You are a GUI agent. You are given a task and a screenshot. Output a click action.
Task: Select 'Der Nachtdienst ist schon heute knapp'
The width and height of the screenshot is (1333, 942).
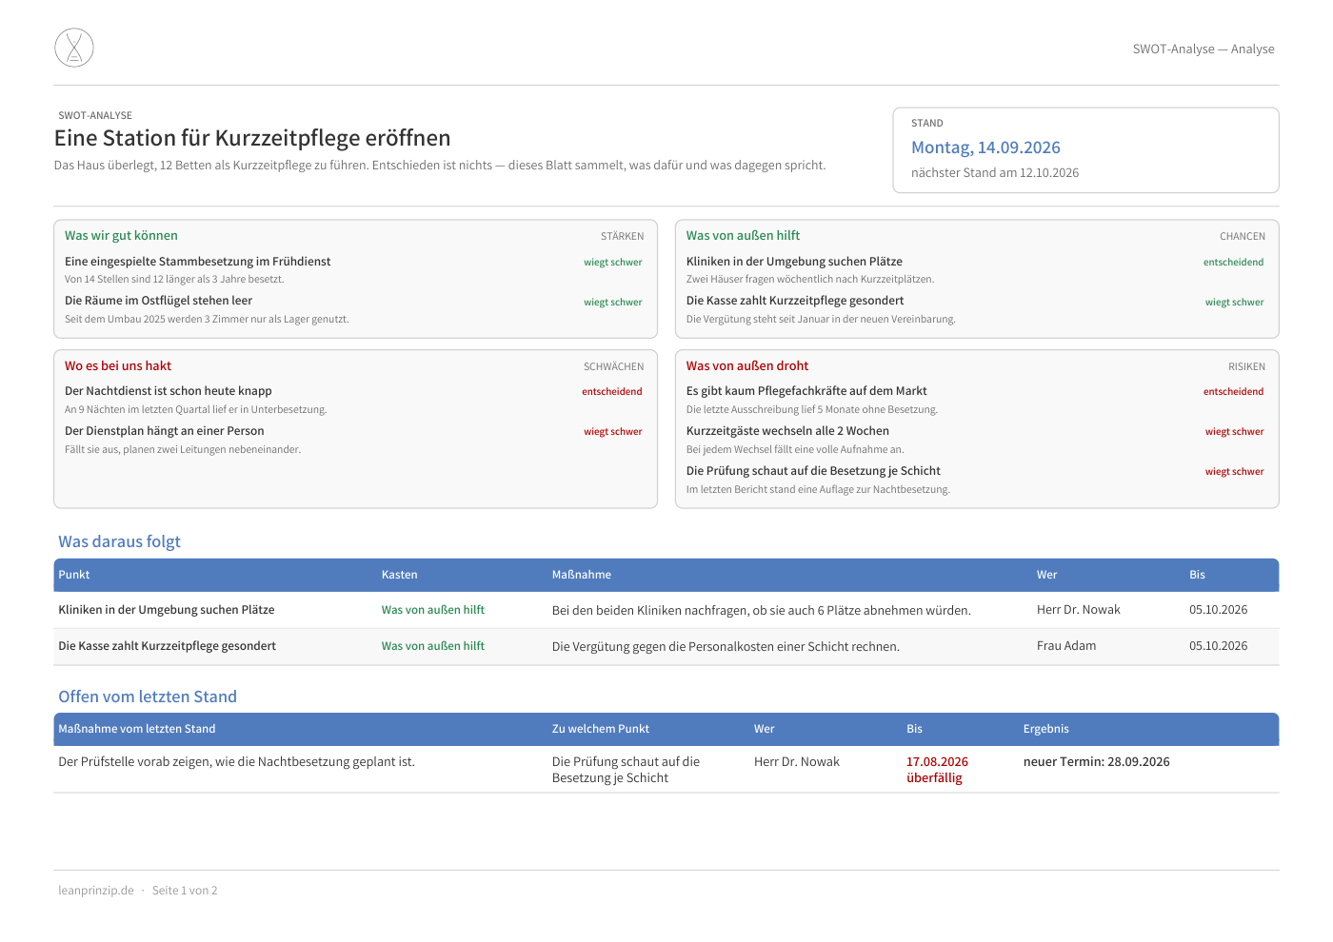[x=169, y=391]
